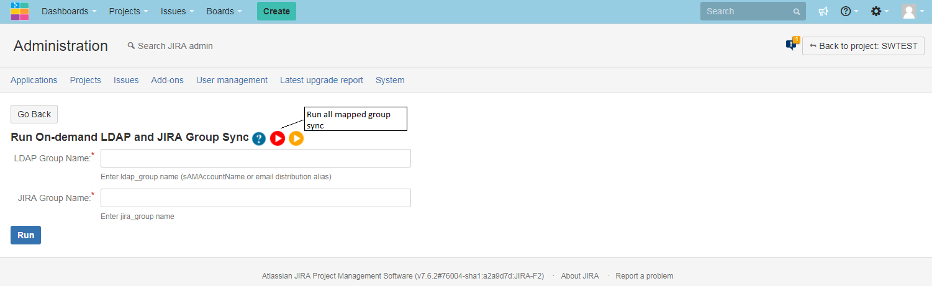Open the notification speech bubble icon

click(x=792, y=45)
